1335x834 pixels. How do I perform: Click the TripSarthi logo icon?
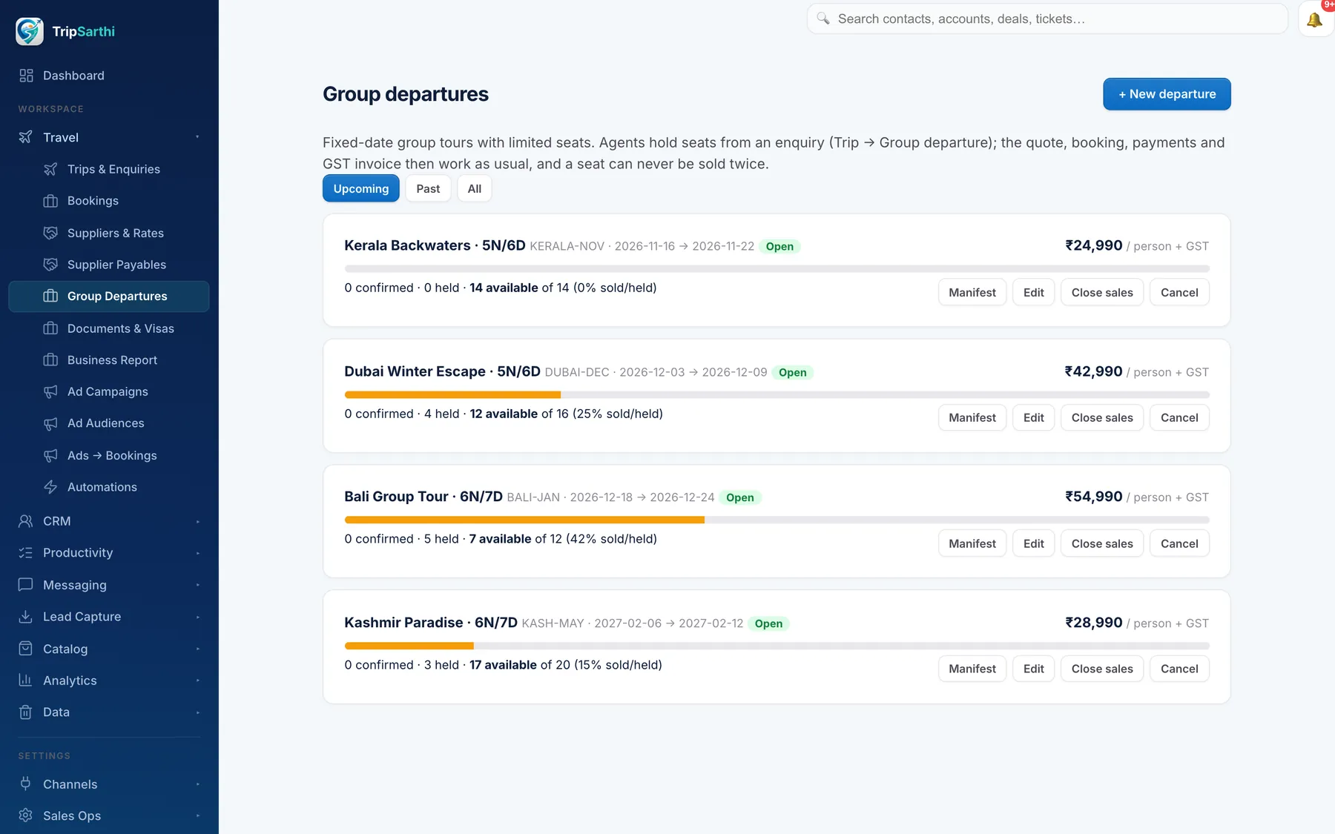[x=30, y=31]
